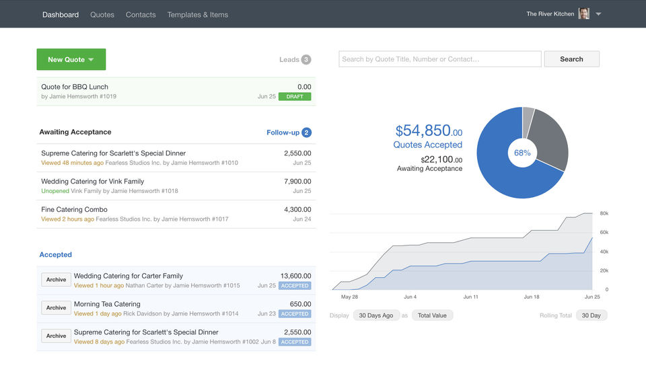Click the user profile avatar
Image resolution: width=646 pixels, height=378 pixels.
pyautogui.click(x=583, y=13)
